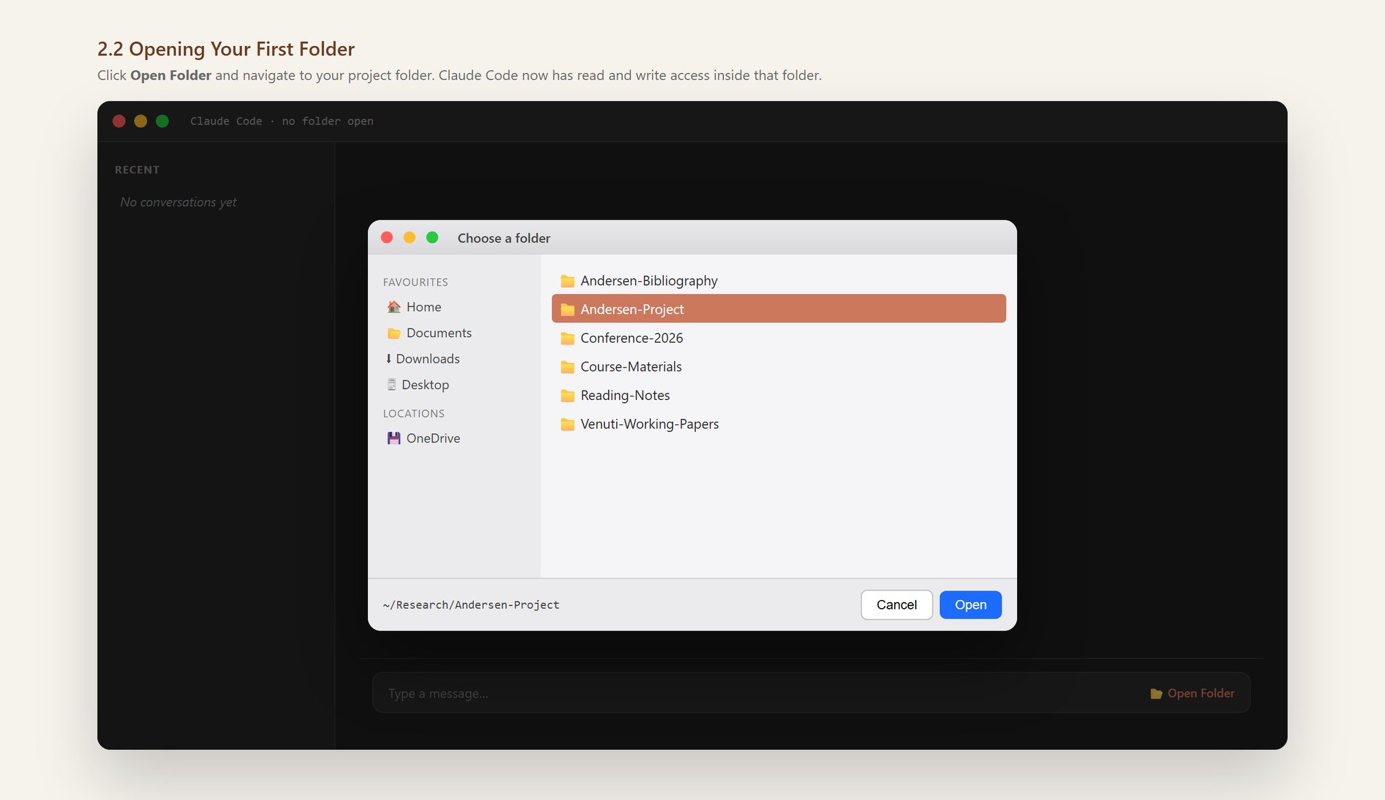Select Documents in the favourites sidebar
The height and width of the screenshot is (800, 1385).
(x=429, y=333)
